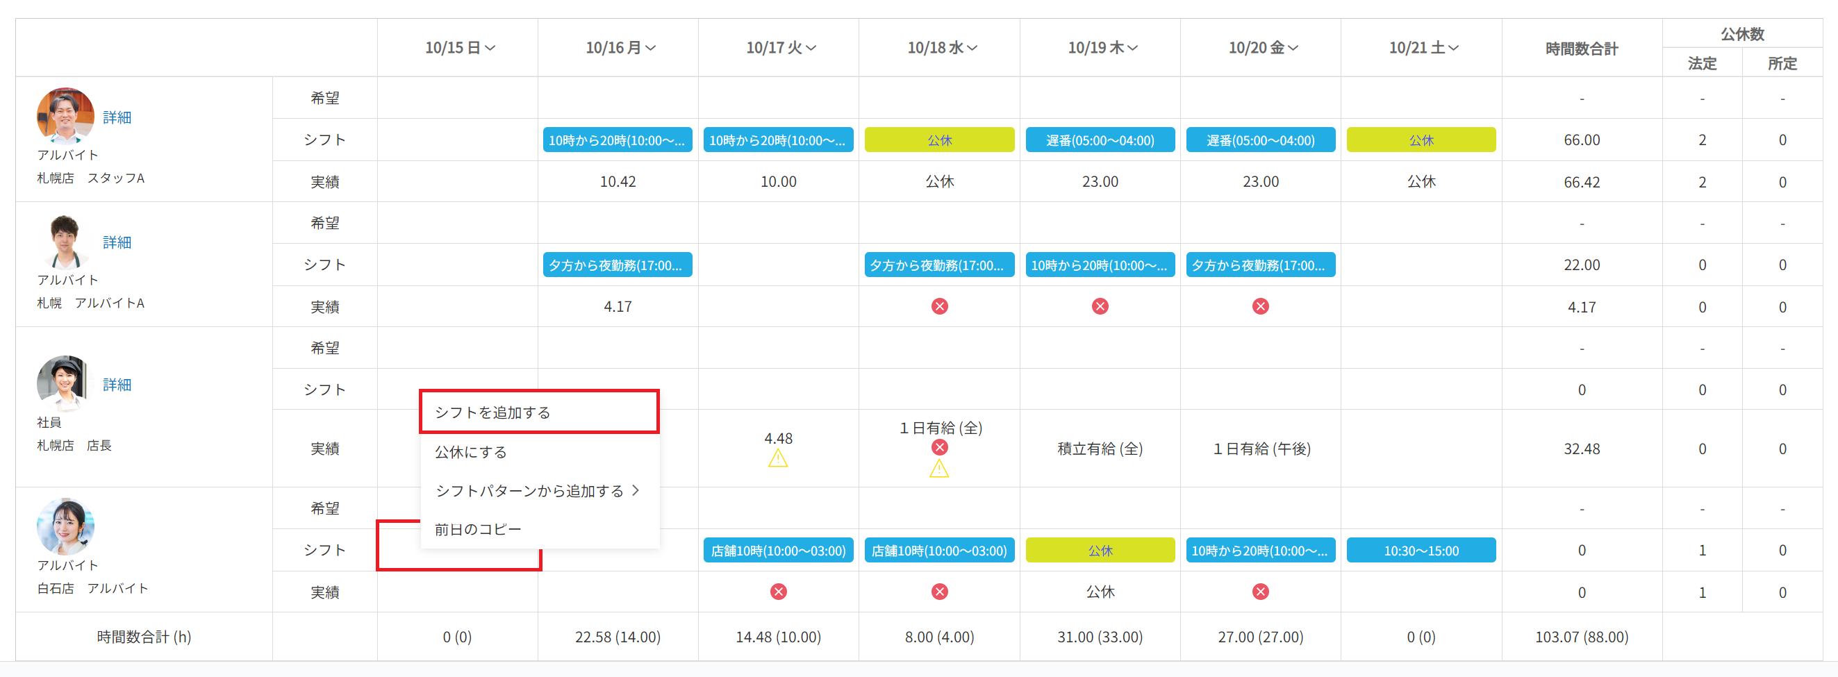The width and height of the screenshot is (1838, 677).
Task: Expand the 10/21 土 date dropdown
Action: (x=1423, y=48)
